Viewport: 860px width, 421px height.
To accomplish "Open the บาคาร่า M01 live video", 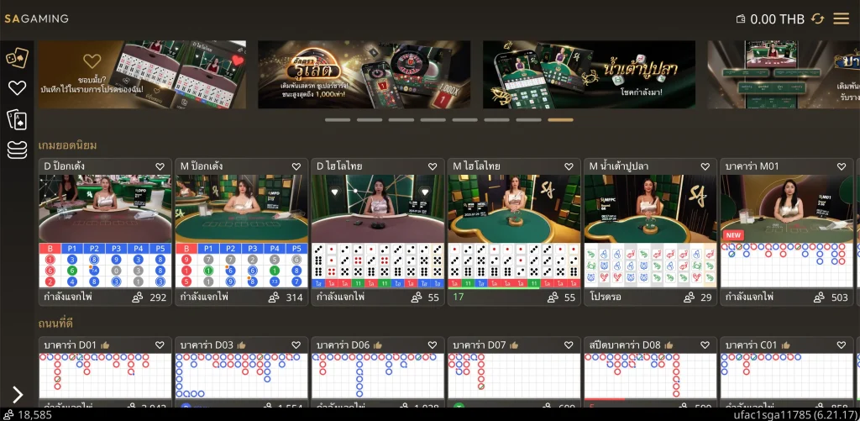I will tap(786, 208).
